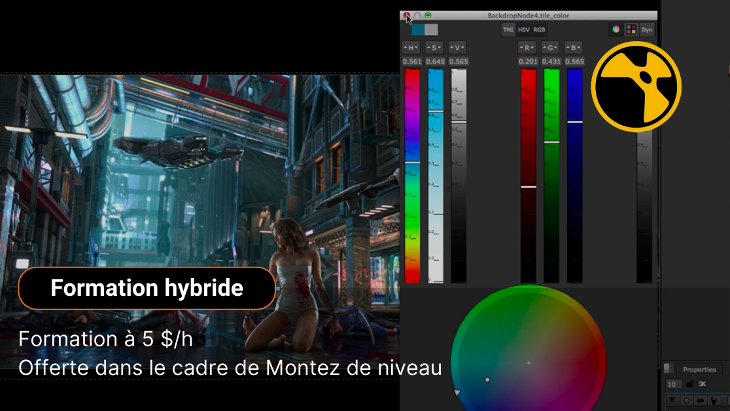Click the clear-all-panels icon beside the lock
Viewport: 730px width, 411px height.
click(701, 384)
